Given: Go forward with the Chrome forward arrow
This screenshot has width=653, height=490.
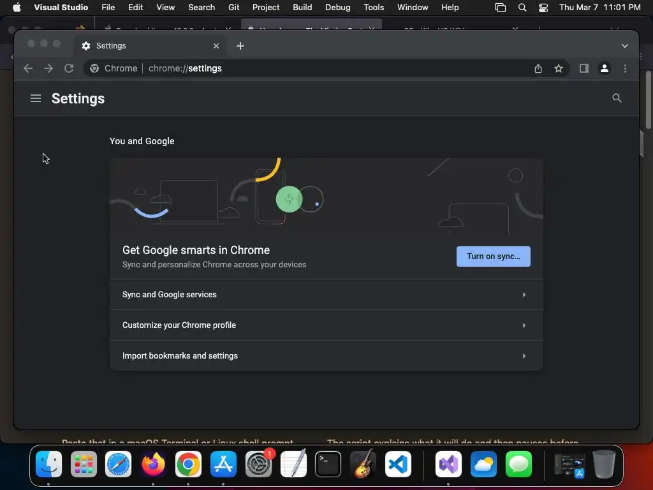Looking at the screenshot, I should click(x=48, y=68).
